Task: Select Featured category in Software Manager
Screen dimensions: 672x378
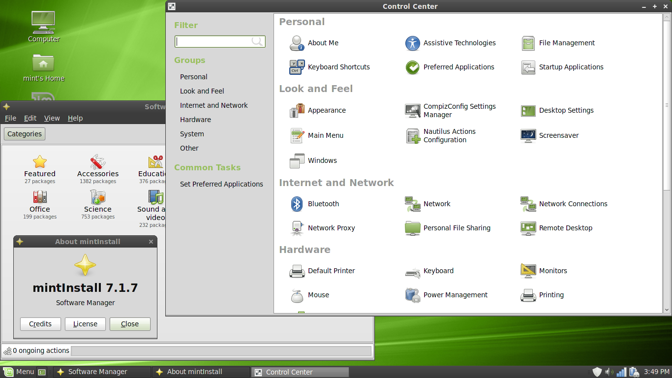Action: click(40, 169)
